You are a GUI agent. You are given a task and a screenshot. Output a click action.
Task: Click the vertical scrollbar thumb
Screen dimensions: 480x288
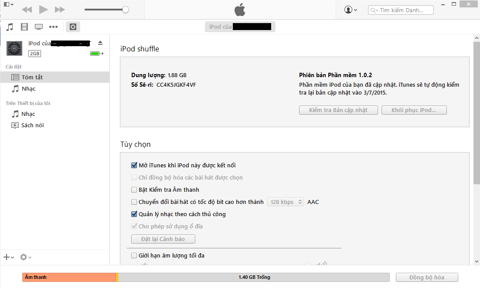point(477,113)
